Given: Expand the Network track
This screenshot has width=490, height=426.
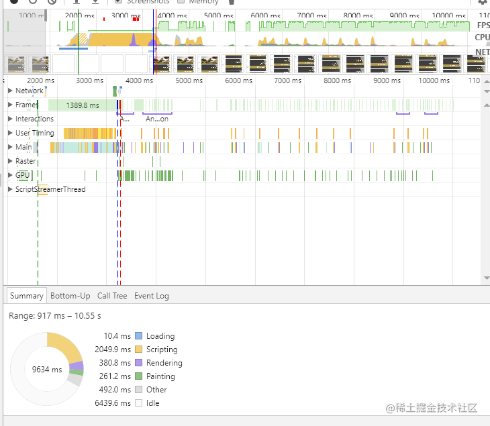Looking at the screenshot, I should (x=10, y=91).
